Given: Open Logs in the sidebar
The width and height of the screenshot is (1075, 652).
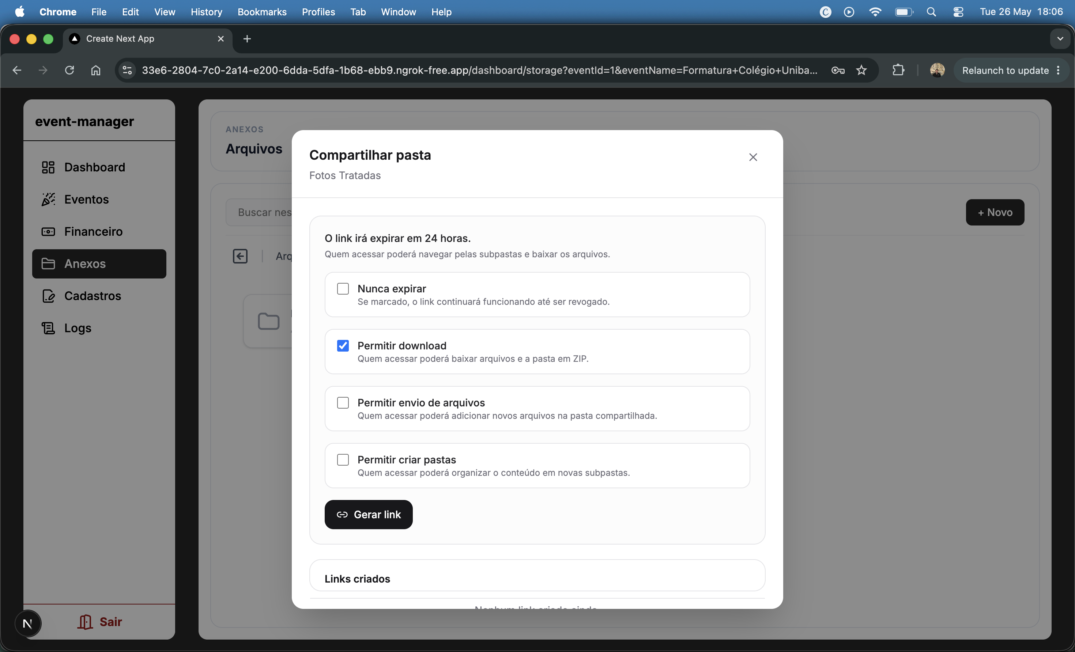Looking at the screenshot, I should (x=99, y=328).
